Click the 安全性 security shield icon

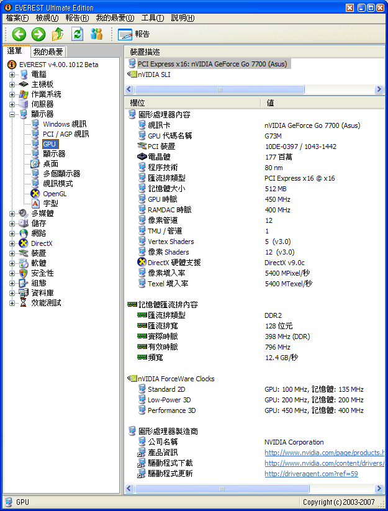coord(24,273)
